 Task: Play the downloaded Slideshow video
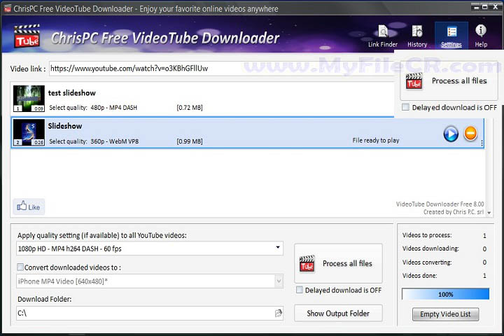click(x=451, y=134)
